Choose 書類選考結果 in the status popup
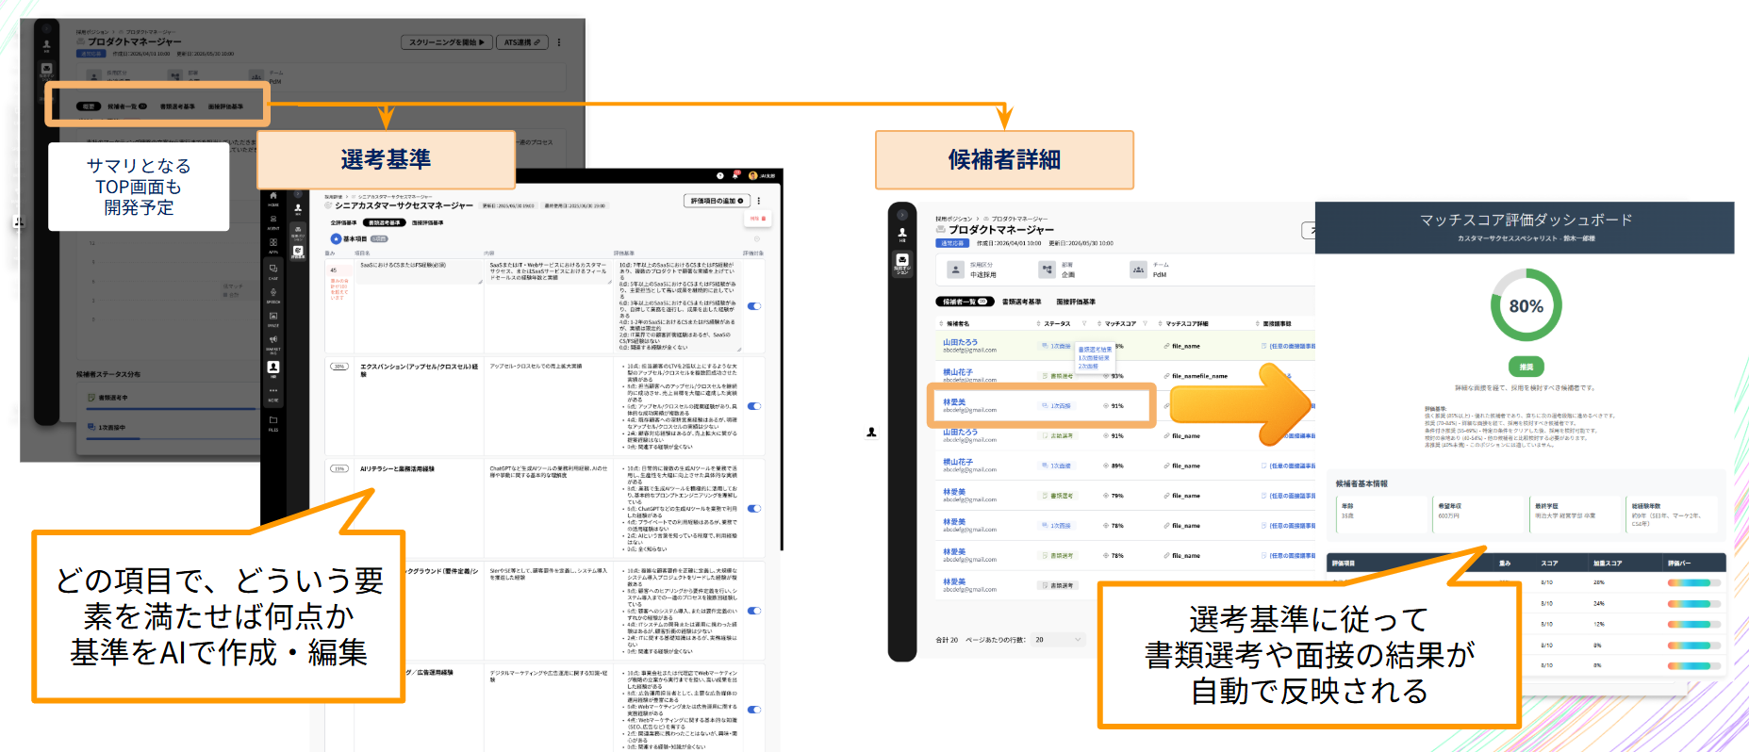This screenshot has height=752, width=1749. (1095, 349)
